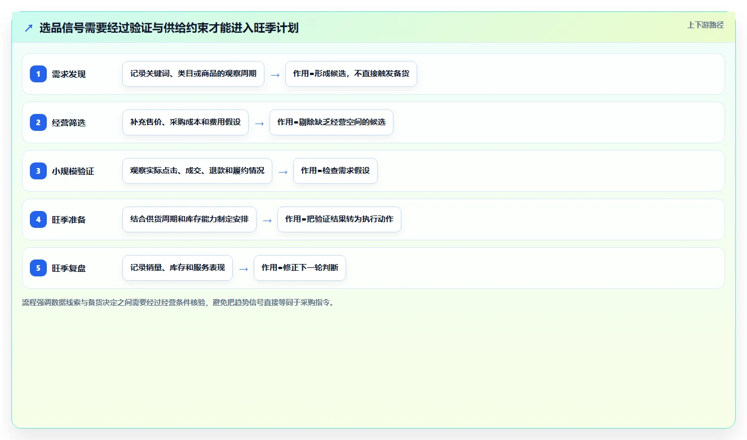Click the 旺季准备 step title
This screenshot has width=747, height=440.
click(69, 219)
